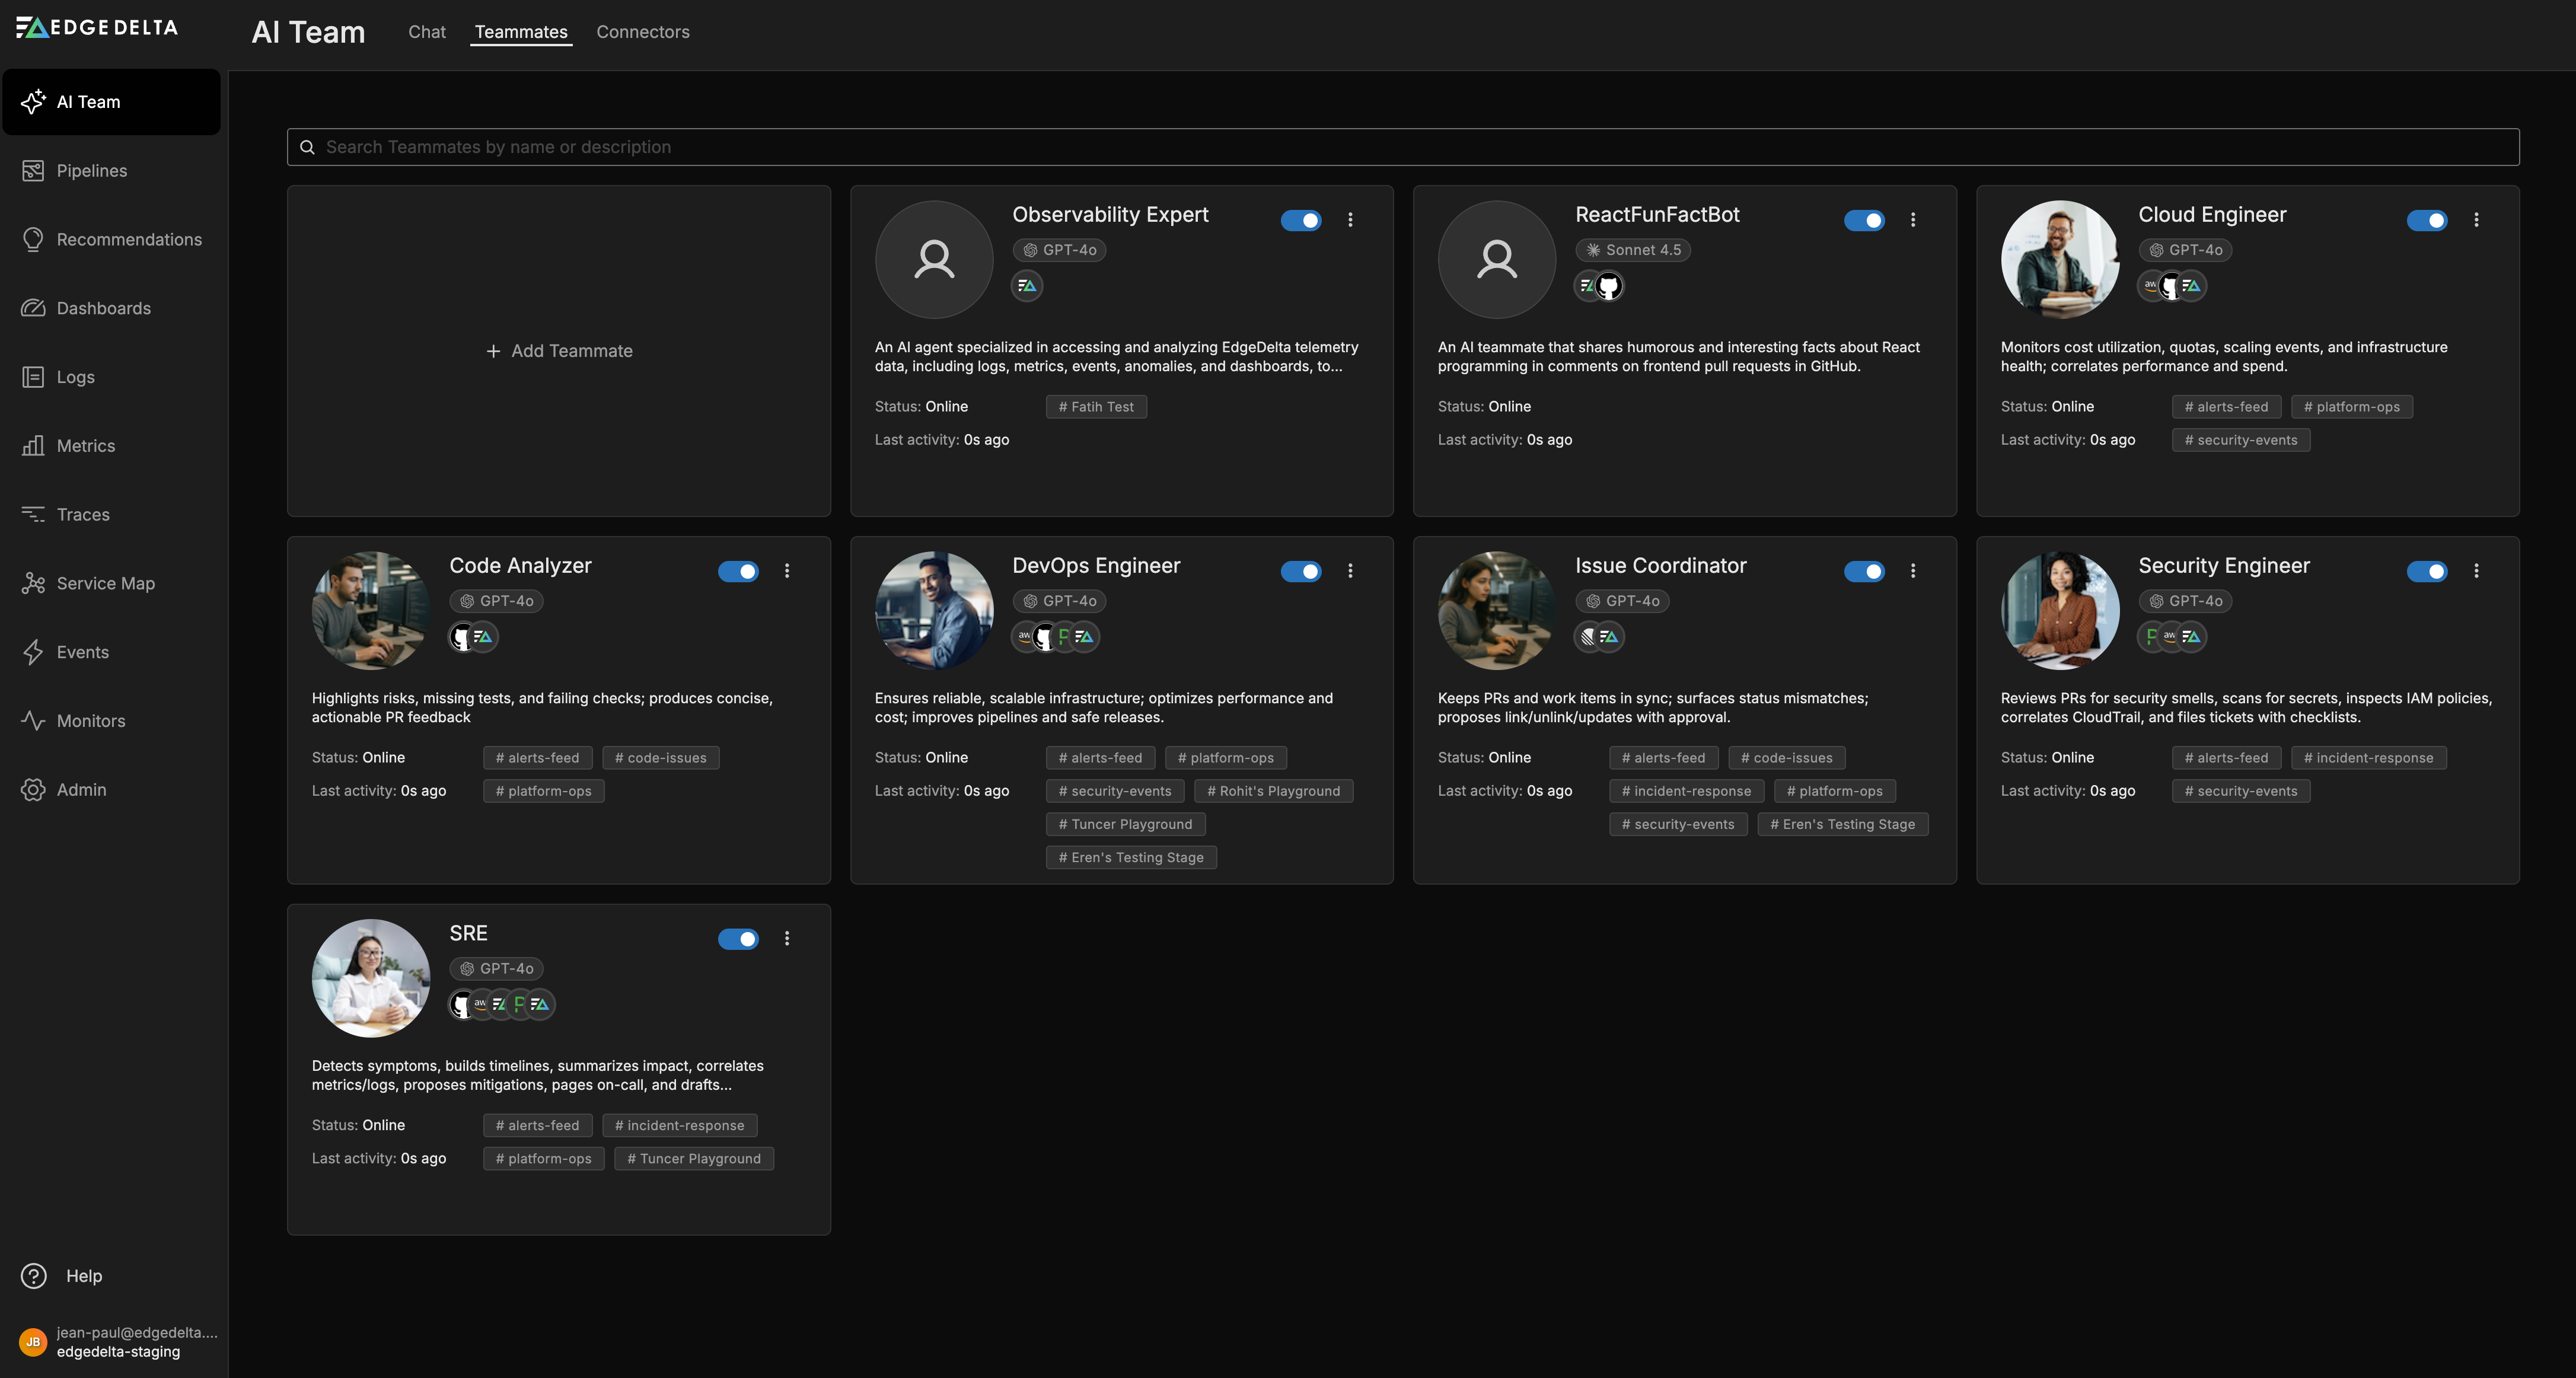Open the Dashboards gauge icon

(x=33, y=308)
